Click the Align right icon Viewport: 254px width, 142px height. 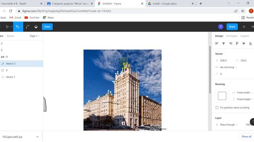(230, 43)
